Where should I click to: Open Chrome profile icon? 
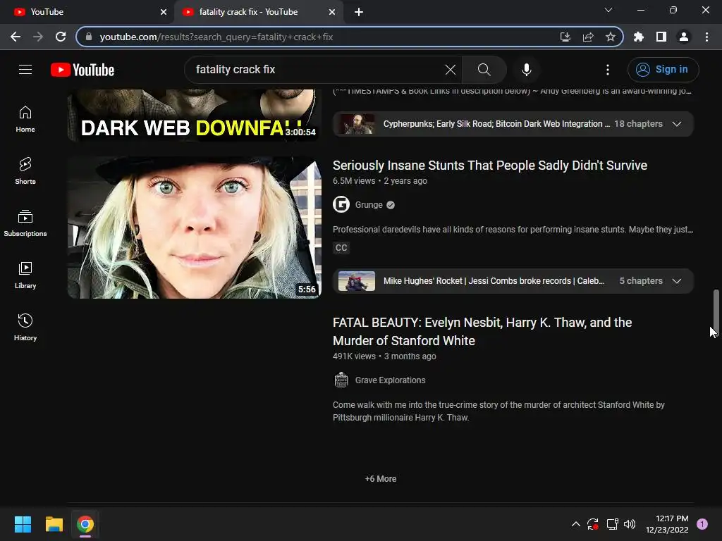pyautogui.click(x=684, y=37)
